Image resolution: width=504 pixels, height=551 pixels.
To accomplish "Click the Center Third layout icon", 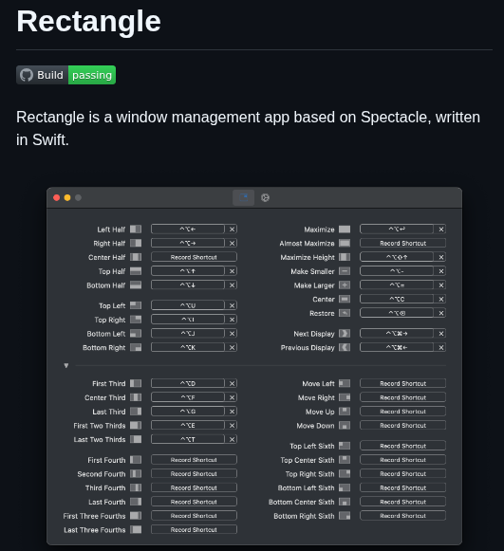I will click(136, 397).
